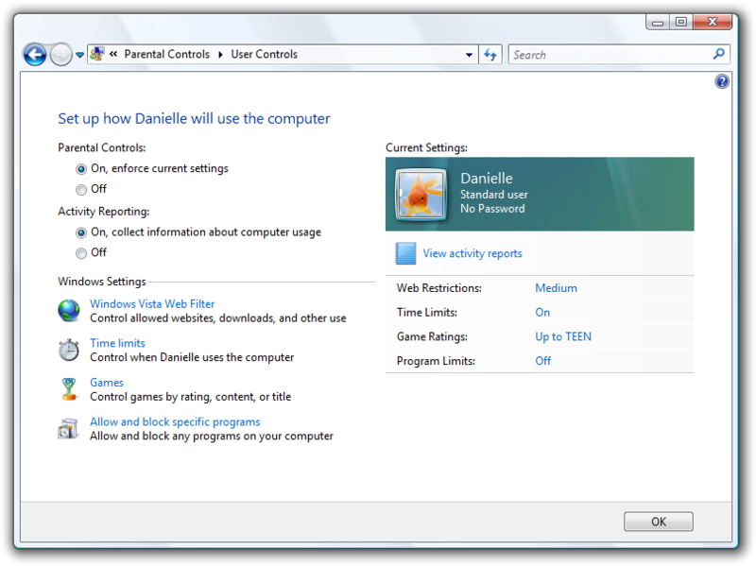Viewport: 756px width, 566px height.
Task: Click the blue Back arrow button
Action: point(35,55)
